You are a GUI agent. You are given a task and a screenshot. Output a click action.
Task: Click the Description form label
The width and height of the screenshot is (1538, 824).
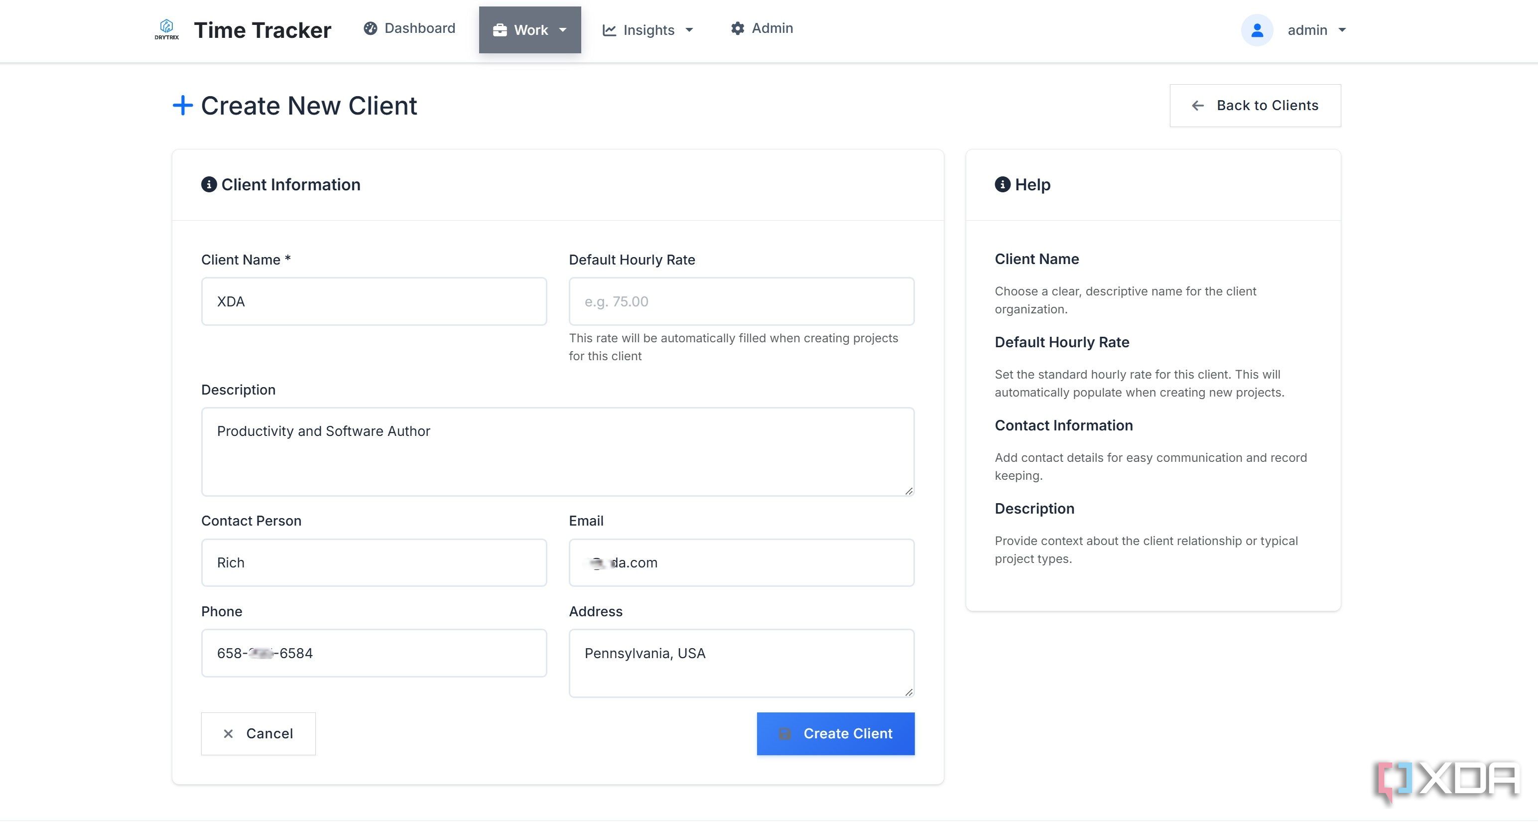click(x=238, y=390)
